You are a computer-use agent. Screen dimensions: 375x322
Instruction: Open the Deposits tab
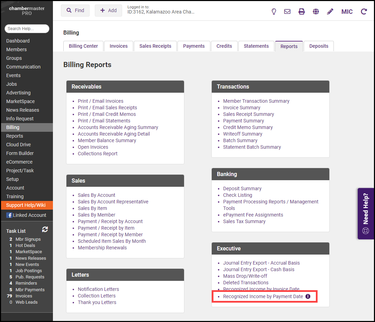(319, 46)
